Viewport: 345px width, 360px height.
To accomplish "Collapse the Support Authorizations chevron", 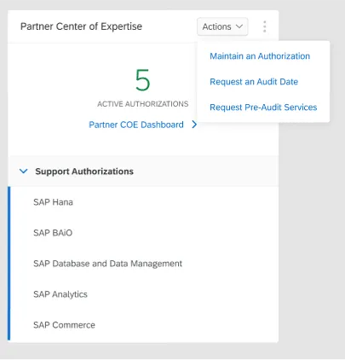I will point(24,171).
